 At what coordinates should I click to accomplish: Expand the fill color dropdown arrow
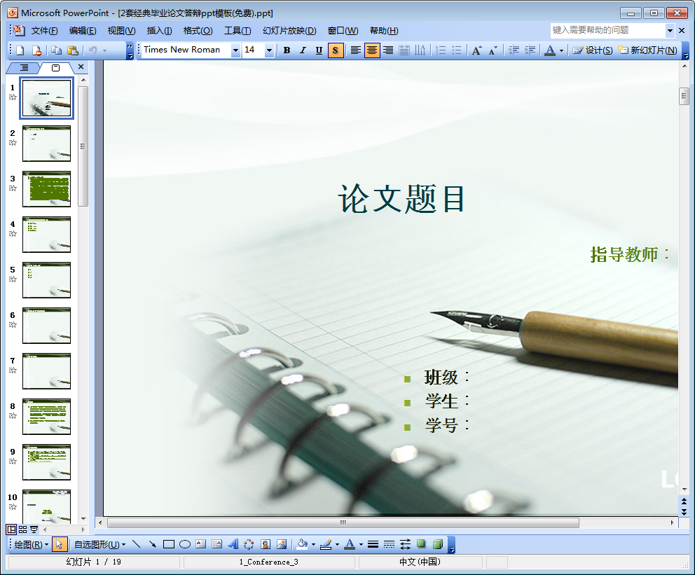coord(313,544)
